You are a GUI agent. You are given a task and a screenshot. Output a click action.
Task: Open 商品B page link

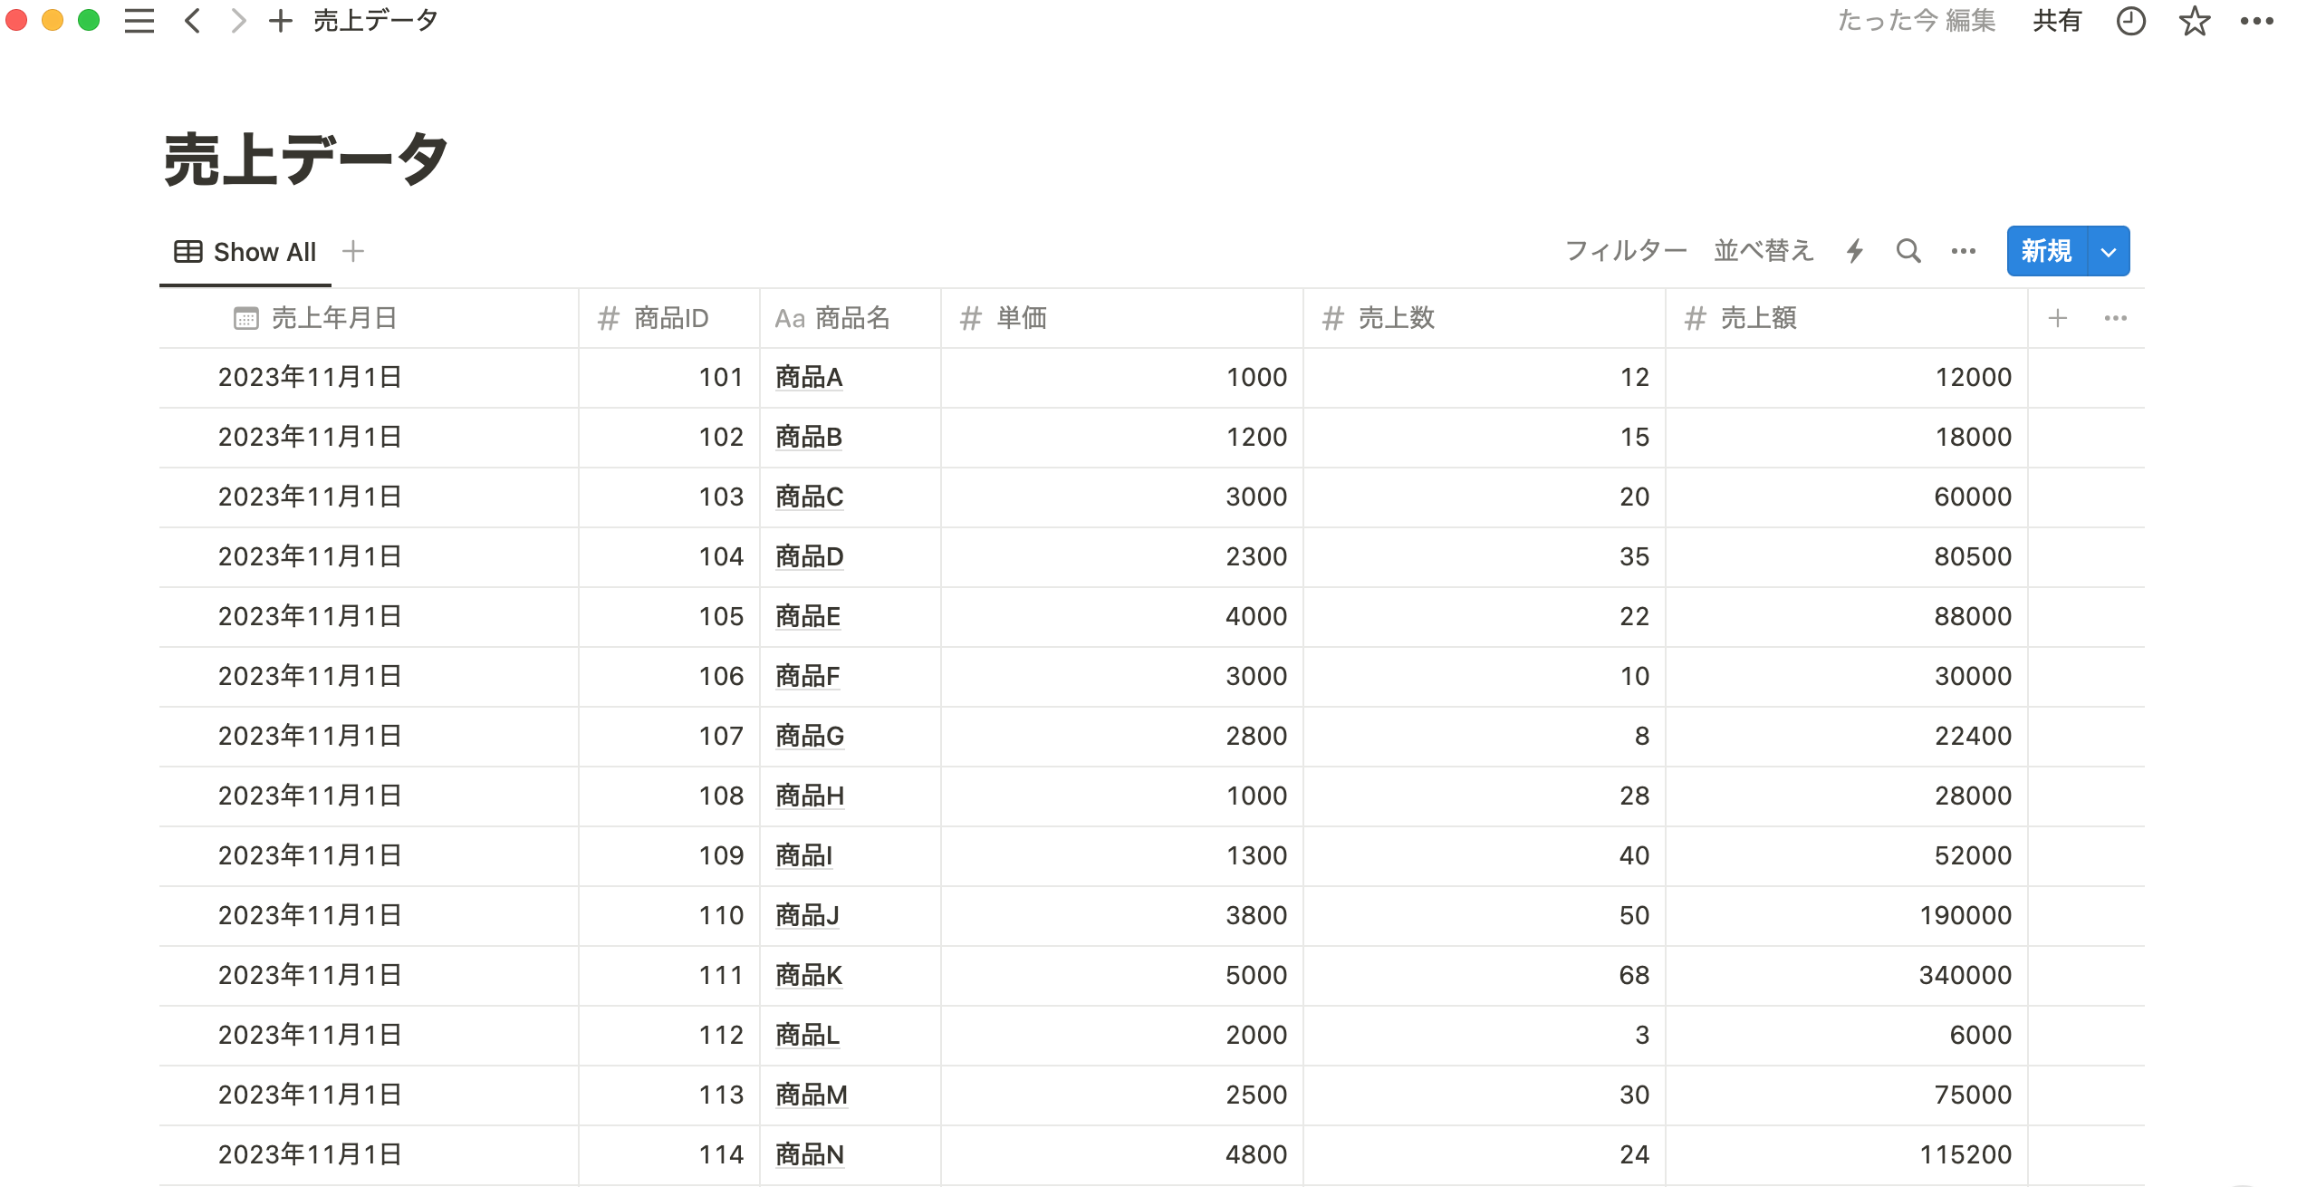(x=809, y=437)
